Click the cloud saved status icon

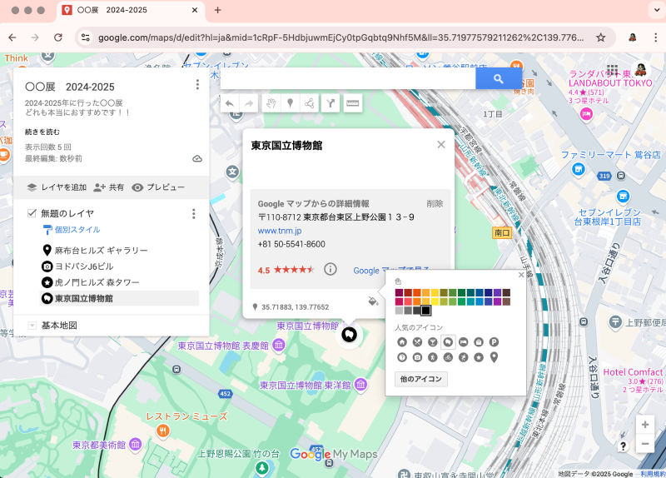click(197, 158)
